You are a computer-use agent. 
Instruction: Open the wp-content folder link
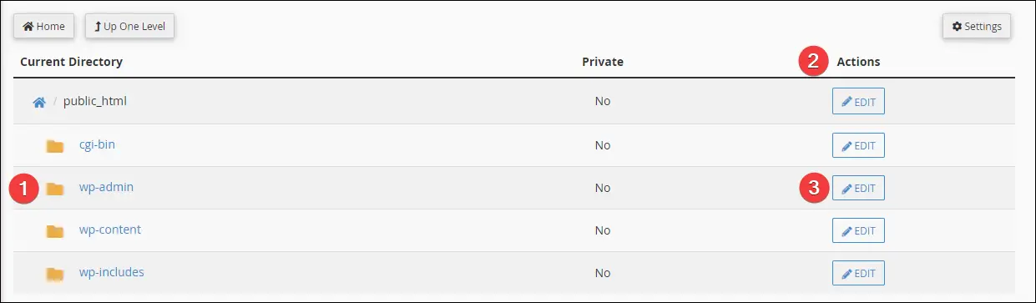[x=109, y=230]
